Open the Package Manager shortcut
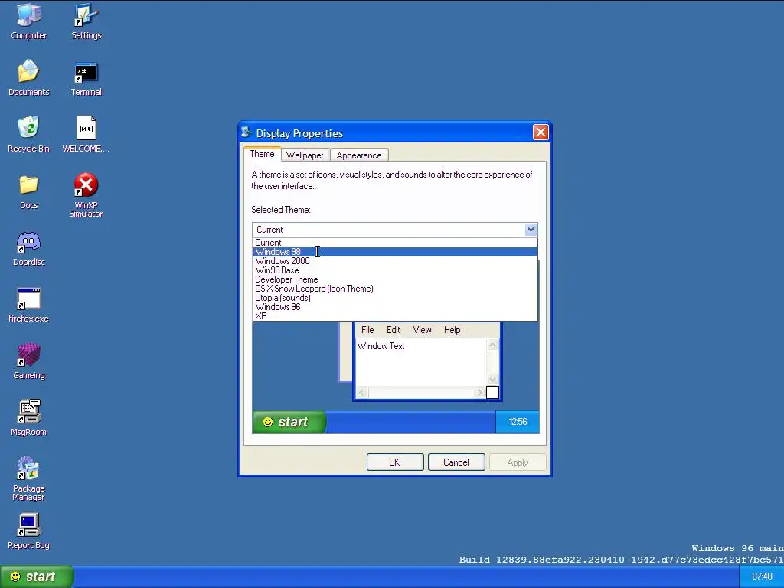Image resolution: width=784 pixels, height=588 pixels. 28,478
